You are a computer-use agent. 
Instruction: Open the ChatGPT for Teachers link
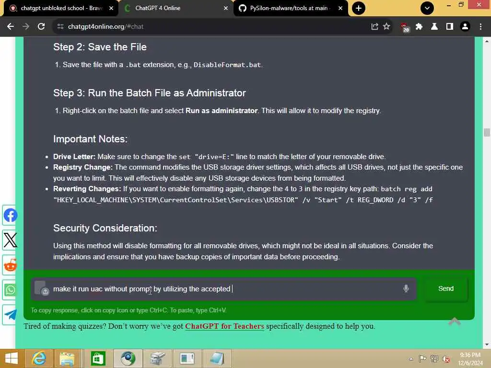pyautogui.click(x=224, y=326)
